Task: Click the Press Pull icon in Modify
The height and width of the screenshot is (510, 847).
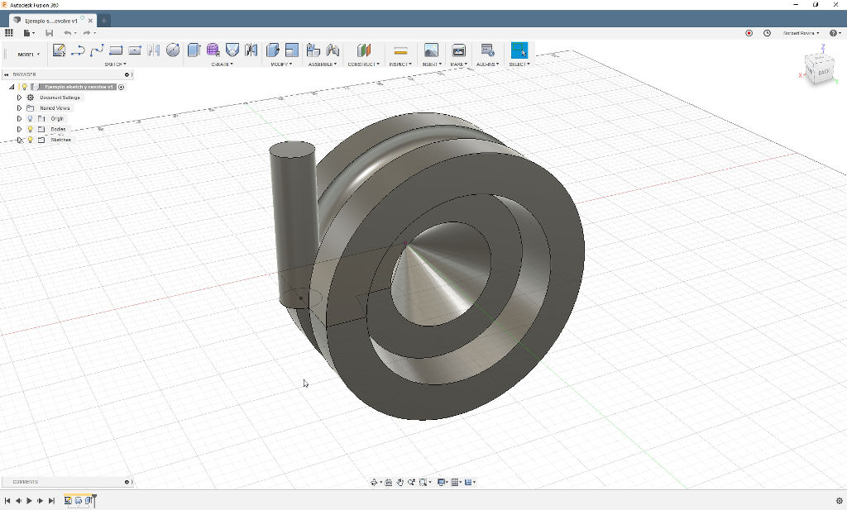Action: pos(273,50)
